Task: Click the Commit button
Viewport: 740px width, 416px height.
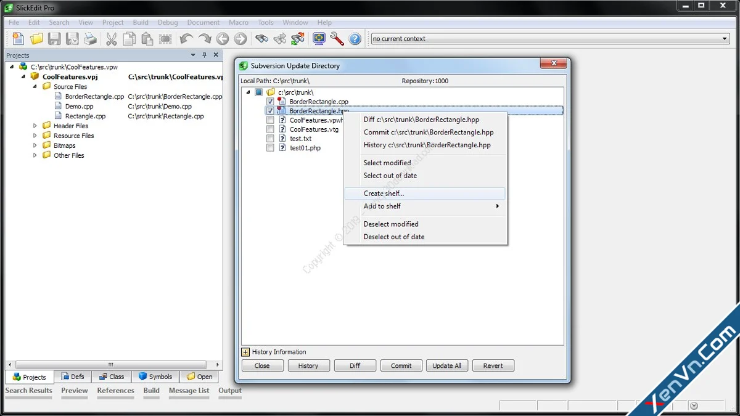Action: [401, 365]
